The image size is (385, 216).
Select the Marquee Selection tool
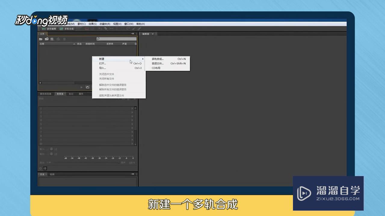(122, 28)
